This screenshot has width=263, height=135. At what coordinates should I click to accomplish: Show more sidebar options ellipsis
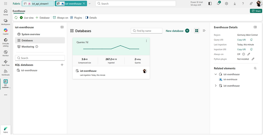coord(6,95)
